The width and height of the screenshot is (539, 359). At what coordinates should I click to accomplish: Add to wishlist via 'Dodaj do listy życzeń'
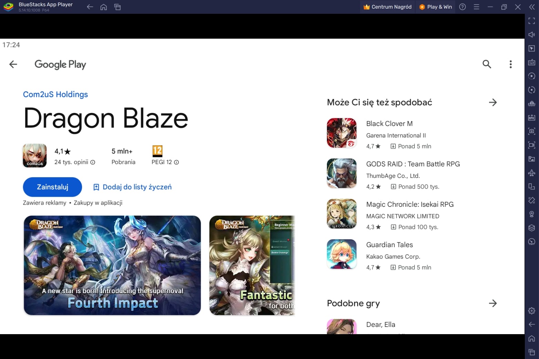coord(132,187)
